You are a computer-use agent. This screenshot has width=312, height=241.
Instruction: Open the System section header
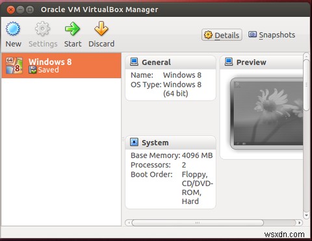click(170, 142)
